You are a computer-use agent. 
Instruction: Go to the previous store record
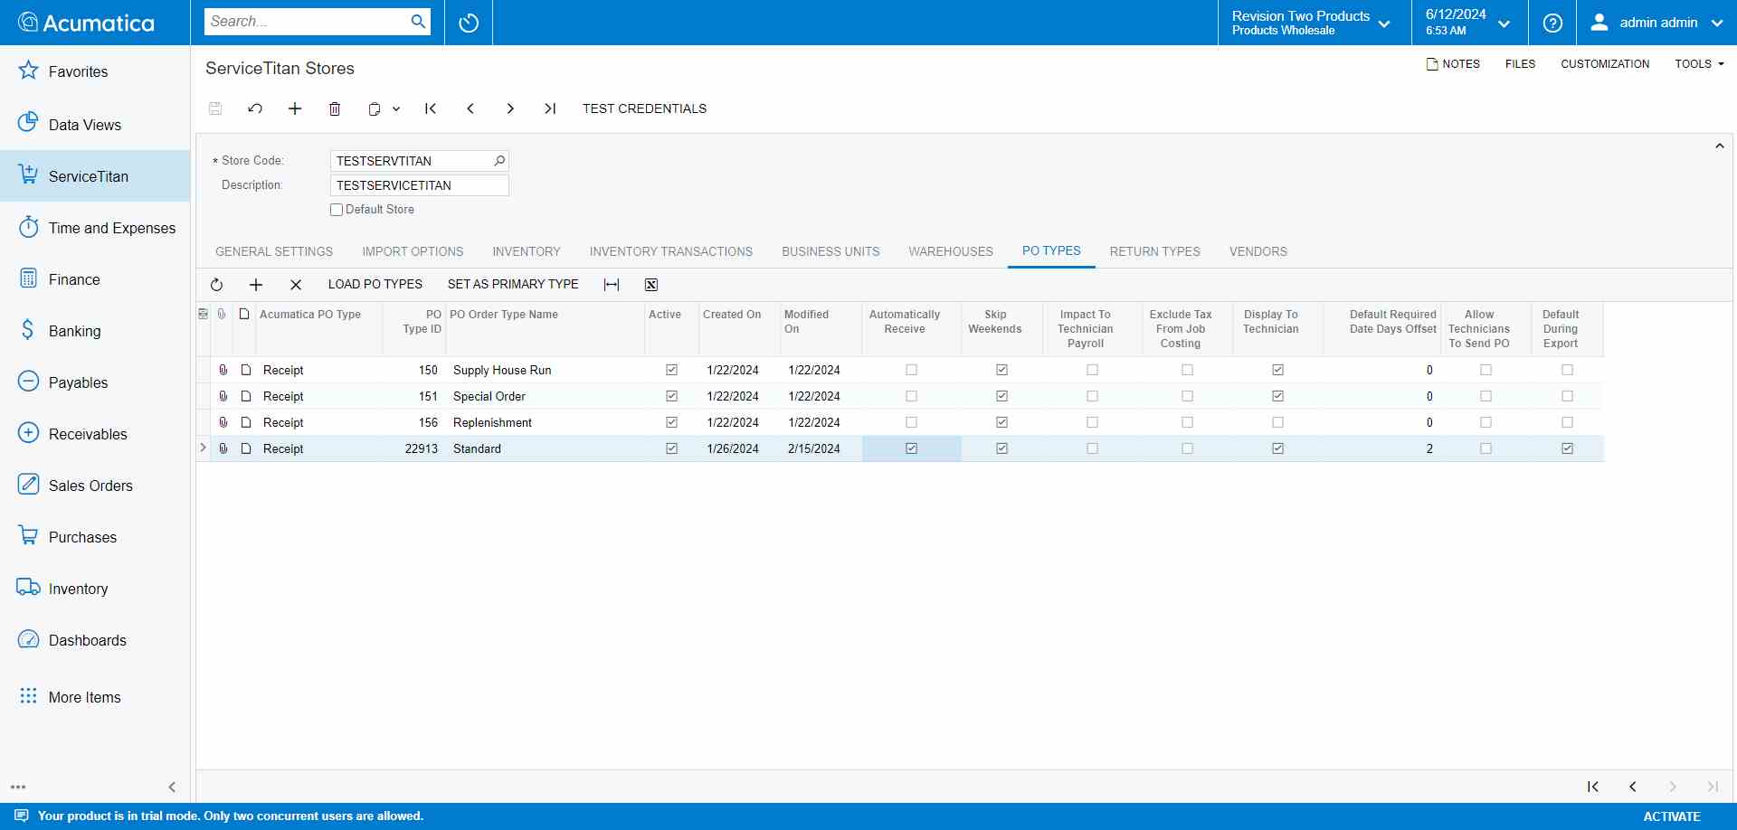(x=470, y=108)
